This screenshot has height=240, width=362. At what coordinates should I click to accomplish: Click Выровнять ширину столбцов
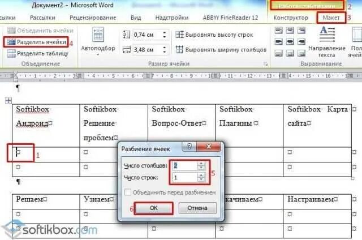221,50
